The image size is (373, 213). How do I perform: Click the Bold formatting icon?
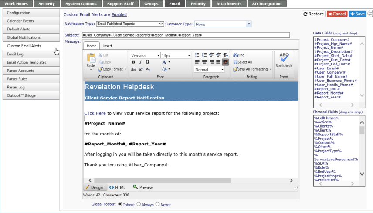(x=133, y=62)
